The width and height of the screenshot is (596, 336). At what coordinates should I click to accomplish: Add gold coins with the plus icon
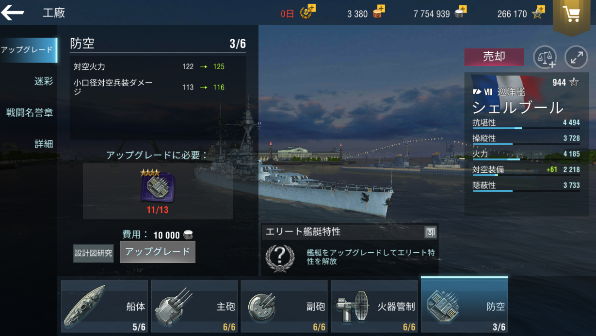[x=378, y=12]
